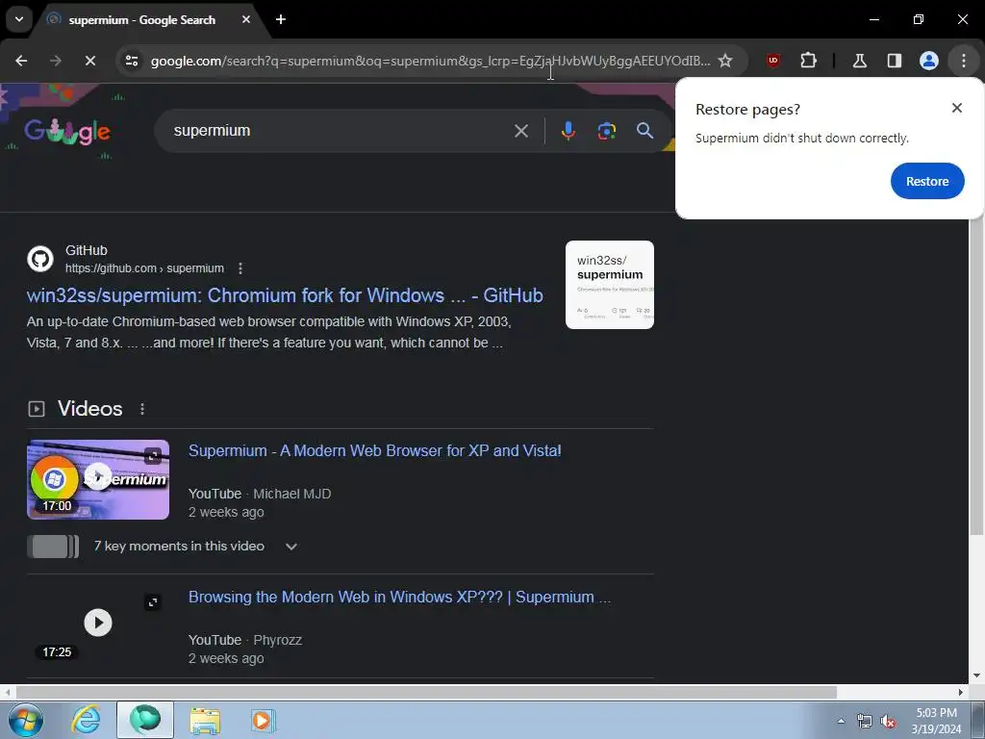Viewport: 985px width, 739px height.
Task: Expand 7 key moments in this video
Action: pyautogui.click(x=290, y=547)
